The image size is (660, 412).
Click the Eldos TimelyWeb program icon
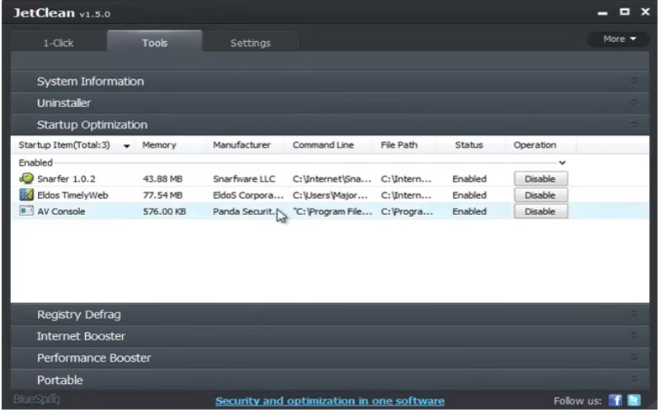[26, 194]
